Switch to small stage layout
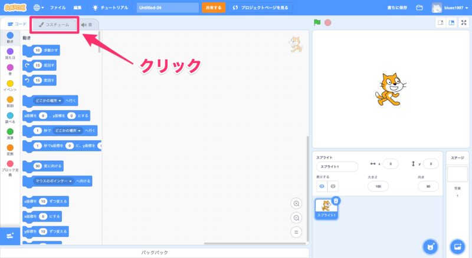 coord(440,23)
